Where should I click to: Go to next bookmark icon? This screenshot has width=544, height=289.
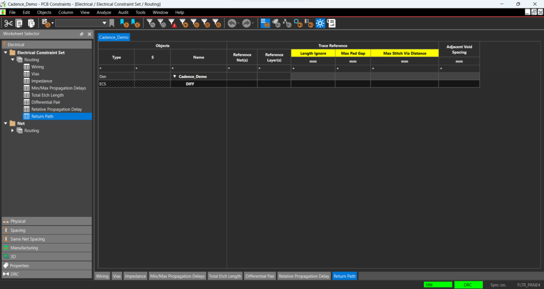[124, 23]
